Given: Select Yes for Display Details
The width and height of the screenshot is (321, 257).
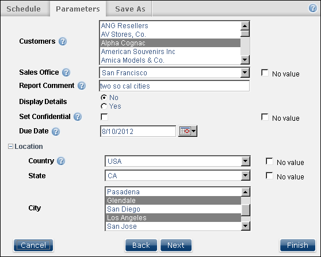Looking at the screenshot, I should [104, 106].
